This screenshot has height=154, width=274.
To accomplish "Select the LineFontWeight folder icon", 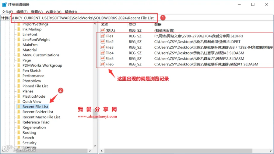I will pos(19,40).
